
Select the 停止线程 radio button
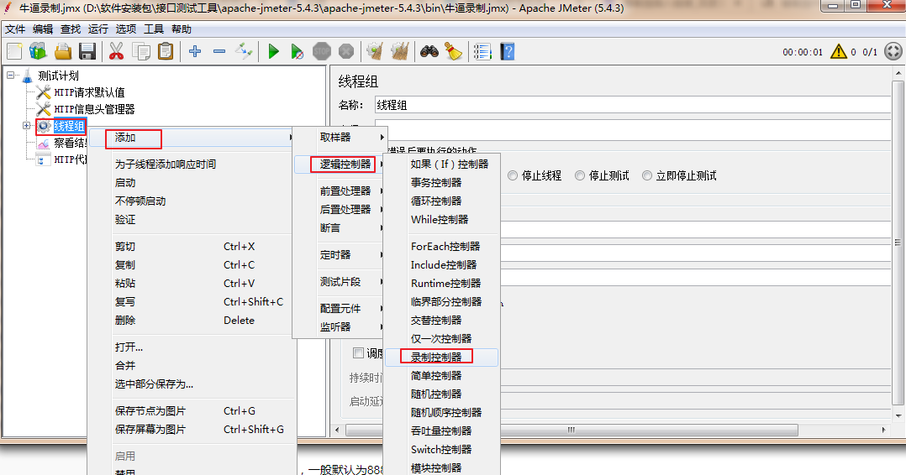click(x=513, y=175)
